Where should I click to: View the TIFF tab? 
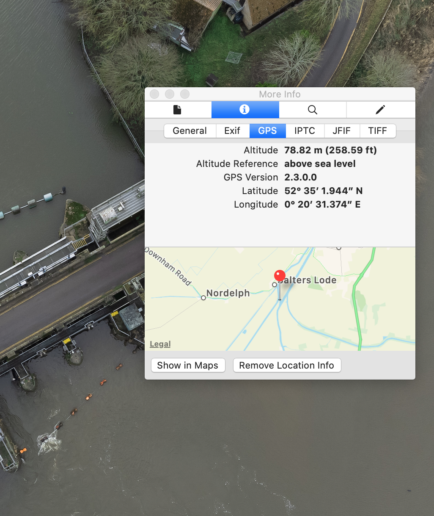click(377, 131)
